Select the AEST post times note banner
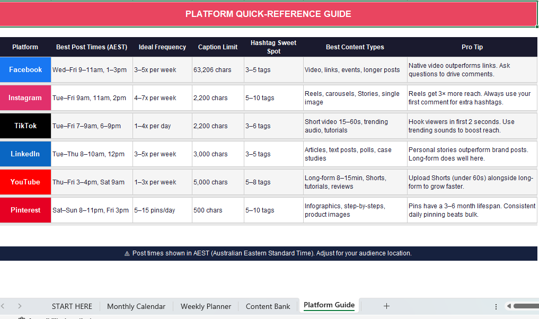This screenshot has height=319, width=539. click(x=268, y=253)
